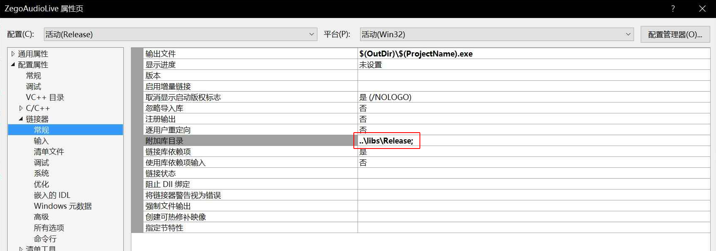Viewport: 716px width, 251px height.
Task: Select the 显示进度 property row
Action: pos(427,64)
